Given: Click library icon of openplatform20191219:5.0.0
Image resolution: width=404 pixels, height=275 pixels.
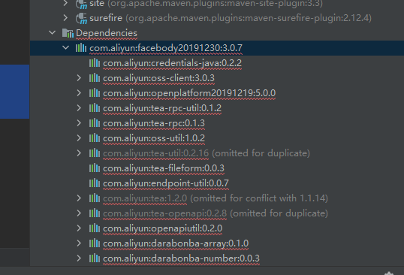Looking at the screenshot, I should 95,92.
